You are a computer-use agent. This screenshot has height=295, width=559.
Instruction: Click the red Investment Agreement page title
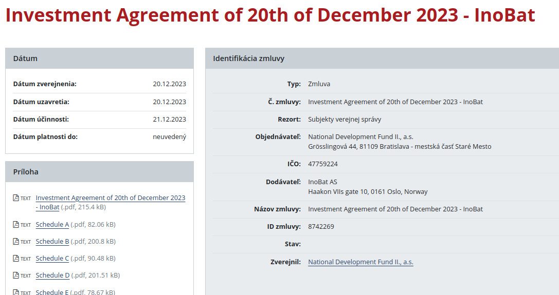[270, 15]
